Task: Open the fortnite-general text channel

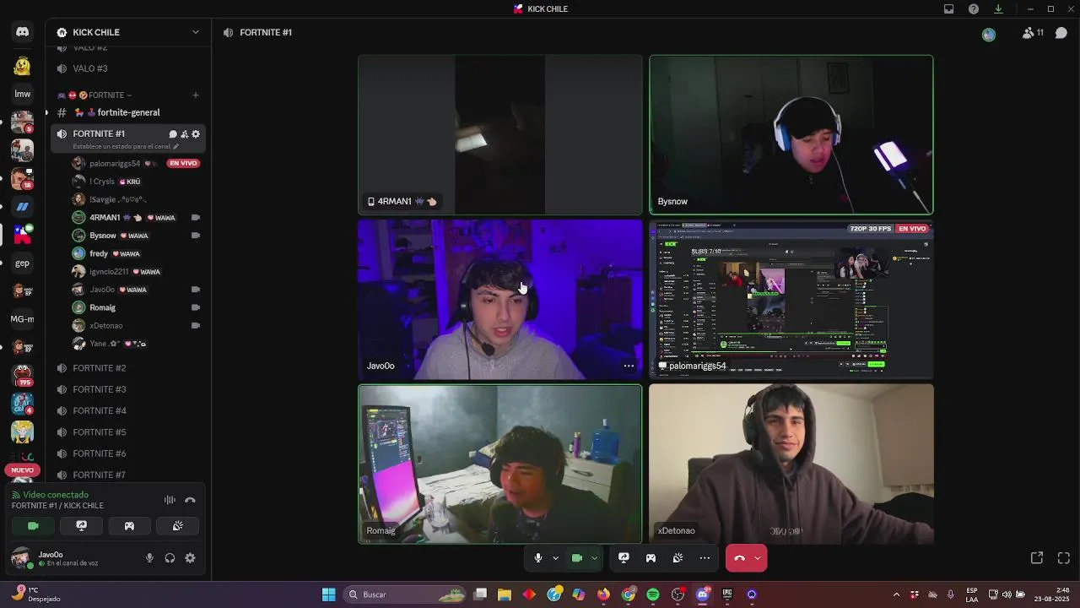Action: [128, 112]
